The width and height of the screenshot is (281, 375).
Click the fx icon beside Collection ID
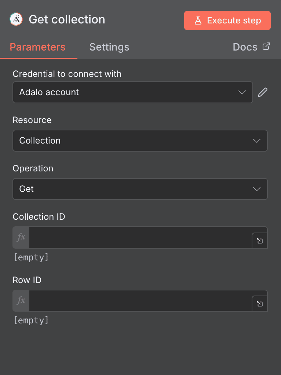click(x=21, y=237)
